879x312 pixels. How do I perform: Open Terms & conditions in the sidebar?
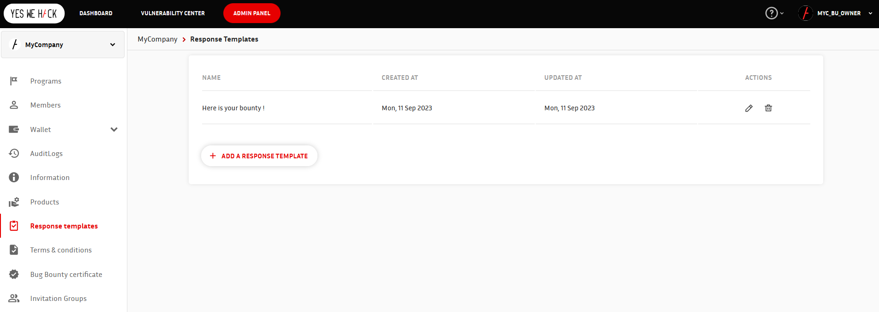click(x=61, y=250)
